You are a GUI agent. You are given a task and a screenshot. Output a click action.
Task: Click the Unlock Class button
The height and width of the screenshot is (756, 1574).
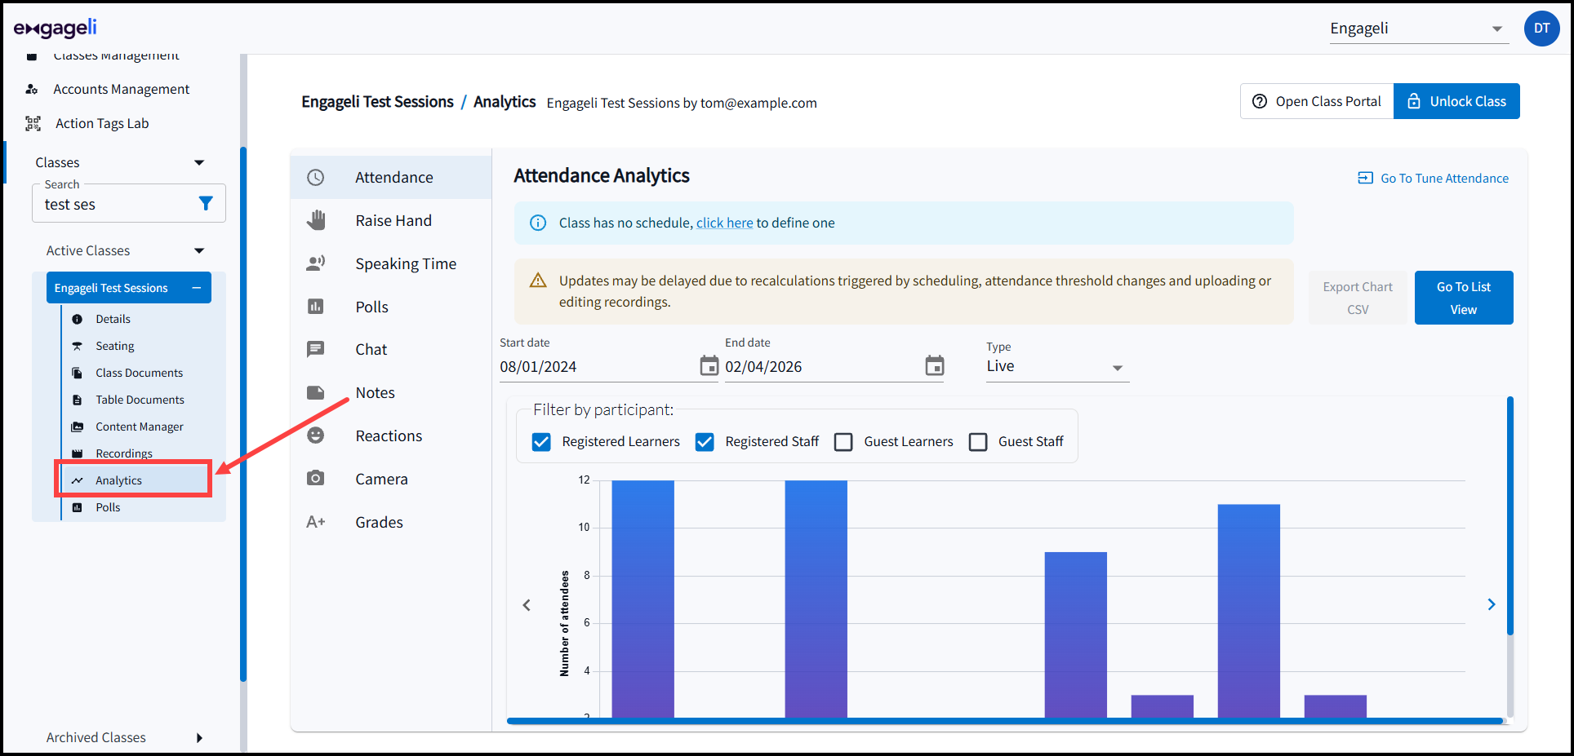point(1456,101)
